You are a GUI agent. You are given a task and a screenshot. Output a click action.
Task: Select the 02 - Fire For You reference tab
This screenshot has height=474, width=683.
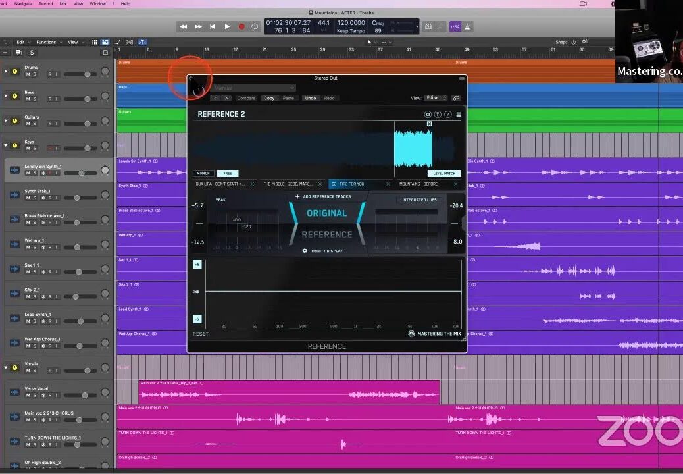point(359,184)
